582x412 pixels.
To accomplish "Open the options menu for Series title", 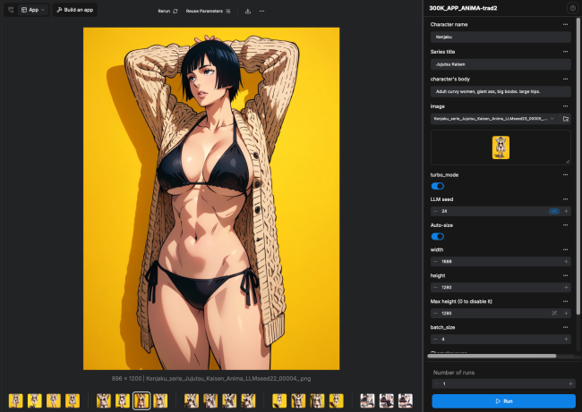I will coord(565,52).
